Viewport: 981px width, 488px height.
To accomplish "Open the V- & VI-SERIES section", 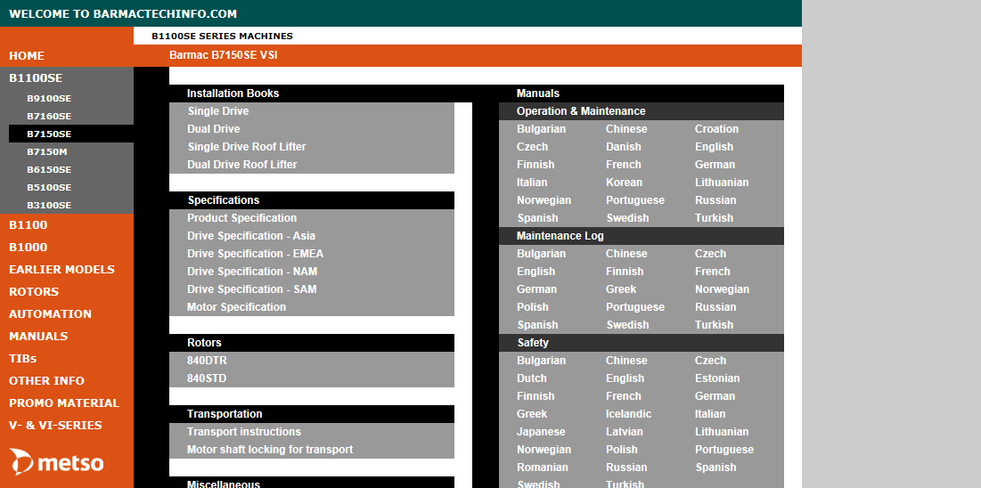I will [x=55, y=426].
